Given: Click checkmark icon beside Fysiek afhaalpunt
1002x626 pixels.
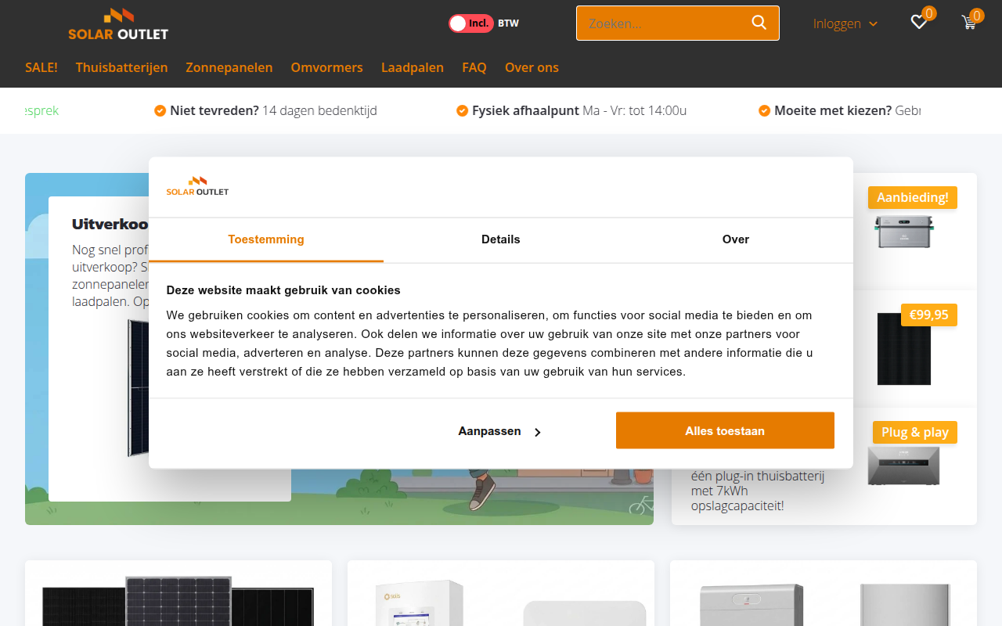Looking at the screenshot, I should (x=463, y=111).
